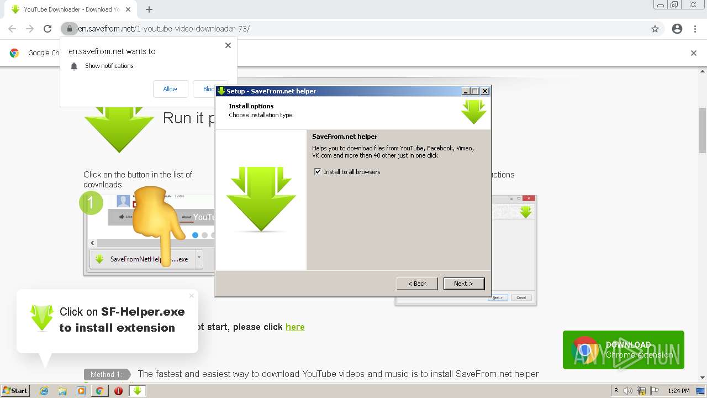Image resolution: width=707 pixels, height=398 pixels.
Task: Close the SF-Helper.exe tooltip bubble
Action: [x=192, y=296]
